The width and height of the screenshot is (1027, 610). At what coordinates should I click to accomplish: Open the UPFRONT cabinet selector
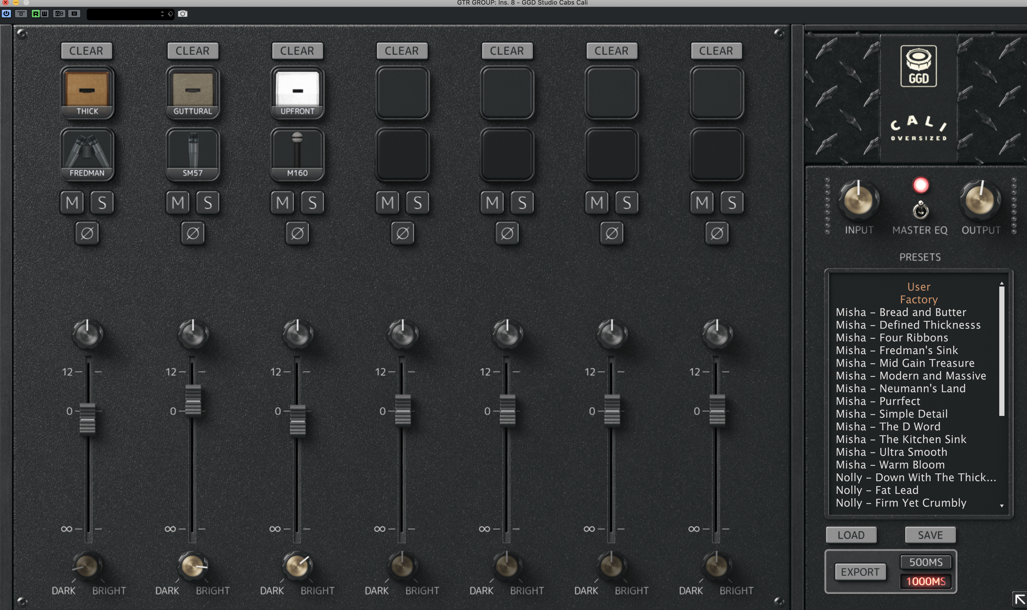click(297, 93)
